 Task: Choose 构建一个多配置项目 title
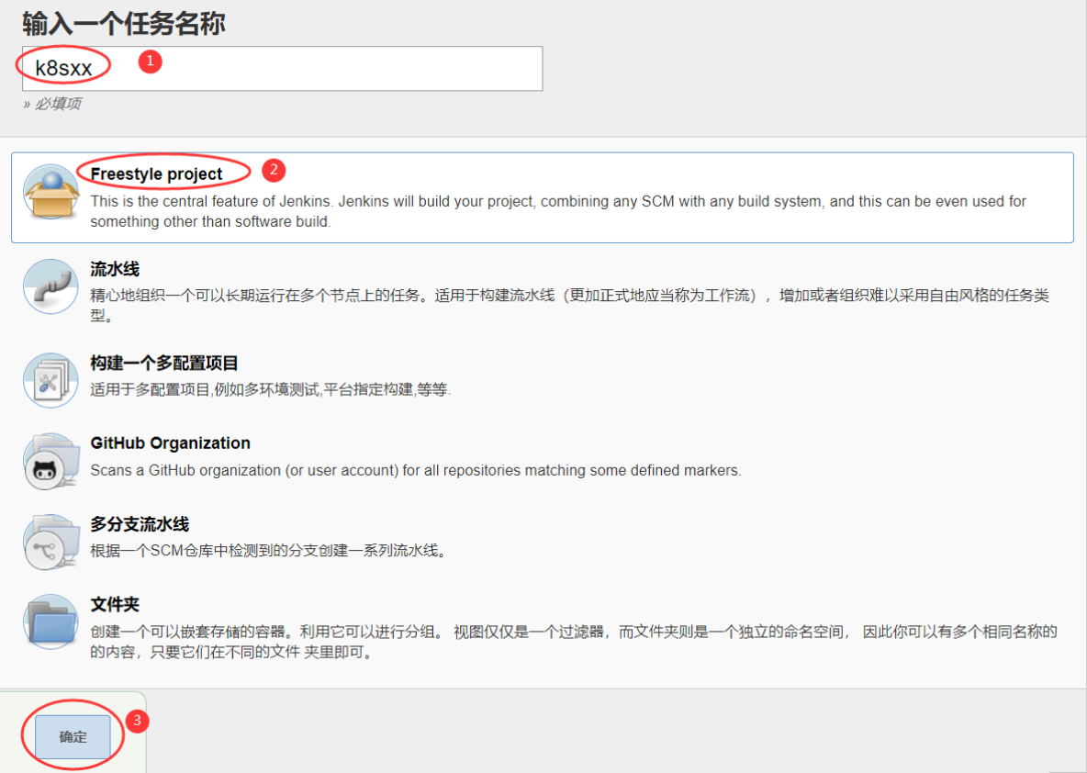pos(164,363)
